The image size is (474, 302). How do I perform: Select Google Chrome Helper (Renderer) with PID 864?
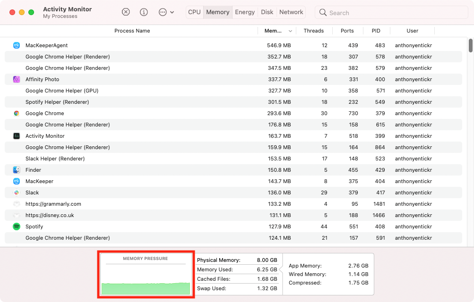coord(233,147)
